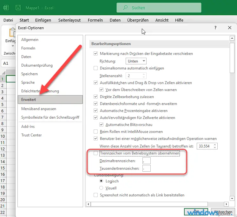237x217 pixels.
Task: Click the options panel scroll up arrow
Action: point(232,38)
